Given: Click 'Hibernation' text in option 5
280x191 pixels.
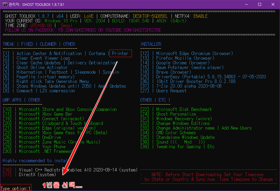Looking at the screenshot, I should [x=29, y=72].
